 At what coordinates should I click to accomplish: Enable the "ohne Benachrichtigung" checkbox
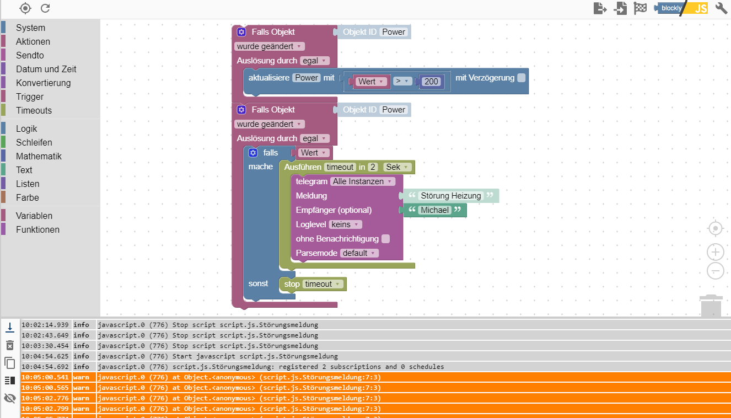[386, 239]
